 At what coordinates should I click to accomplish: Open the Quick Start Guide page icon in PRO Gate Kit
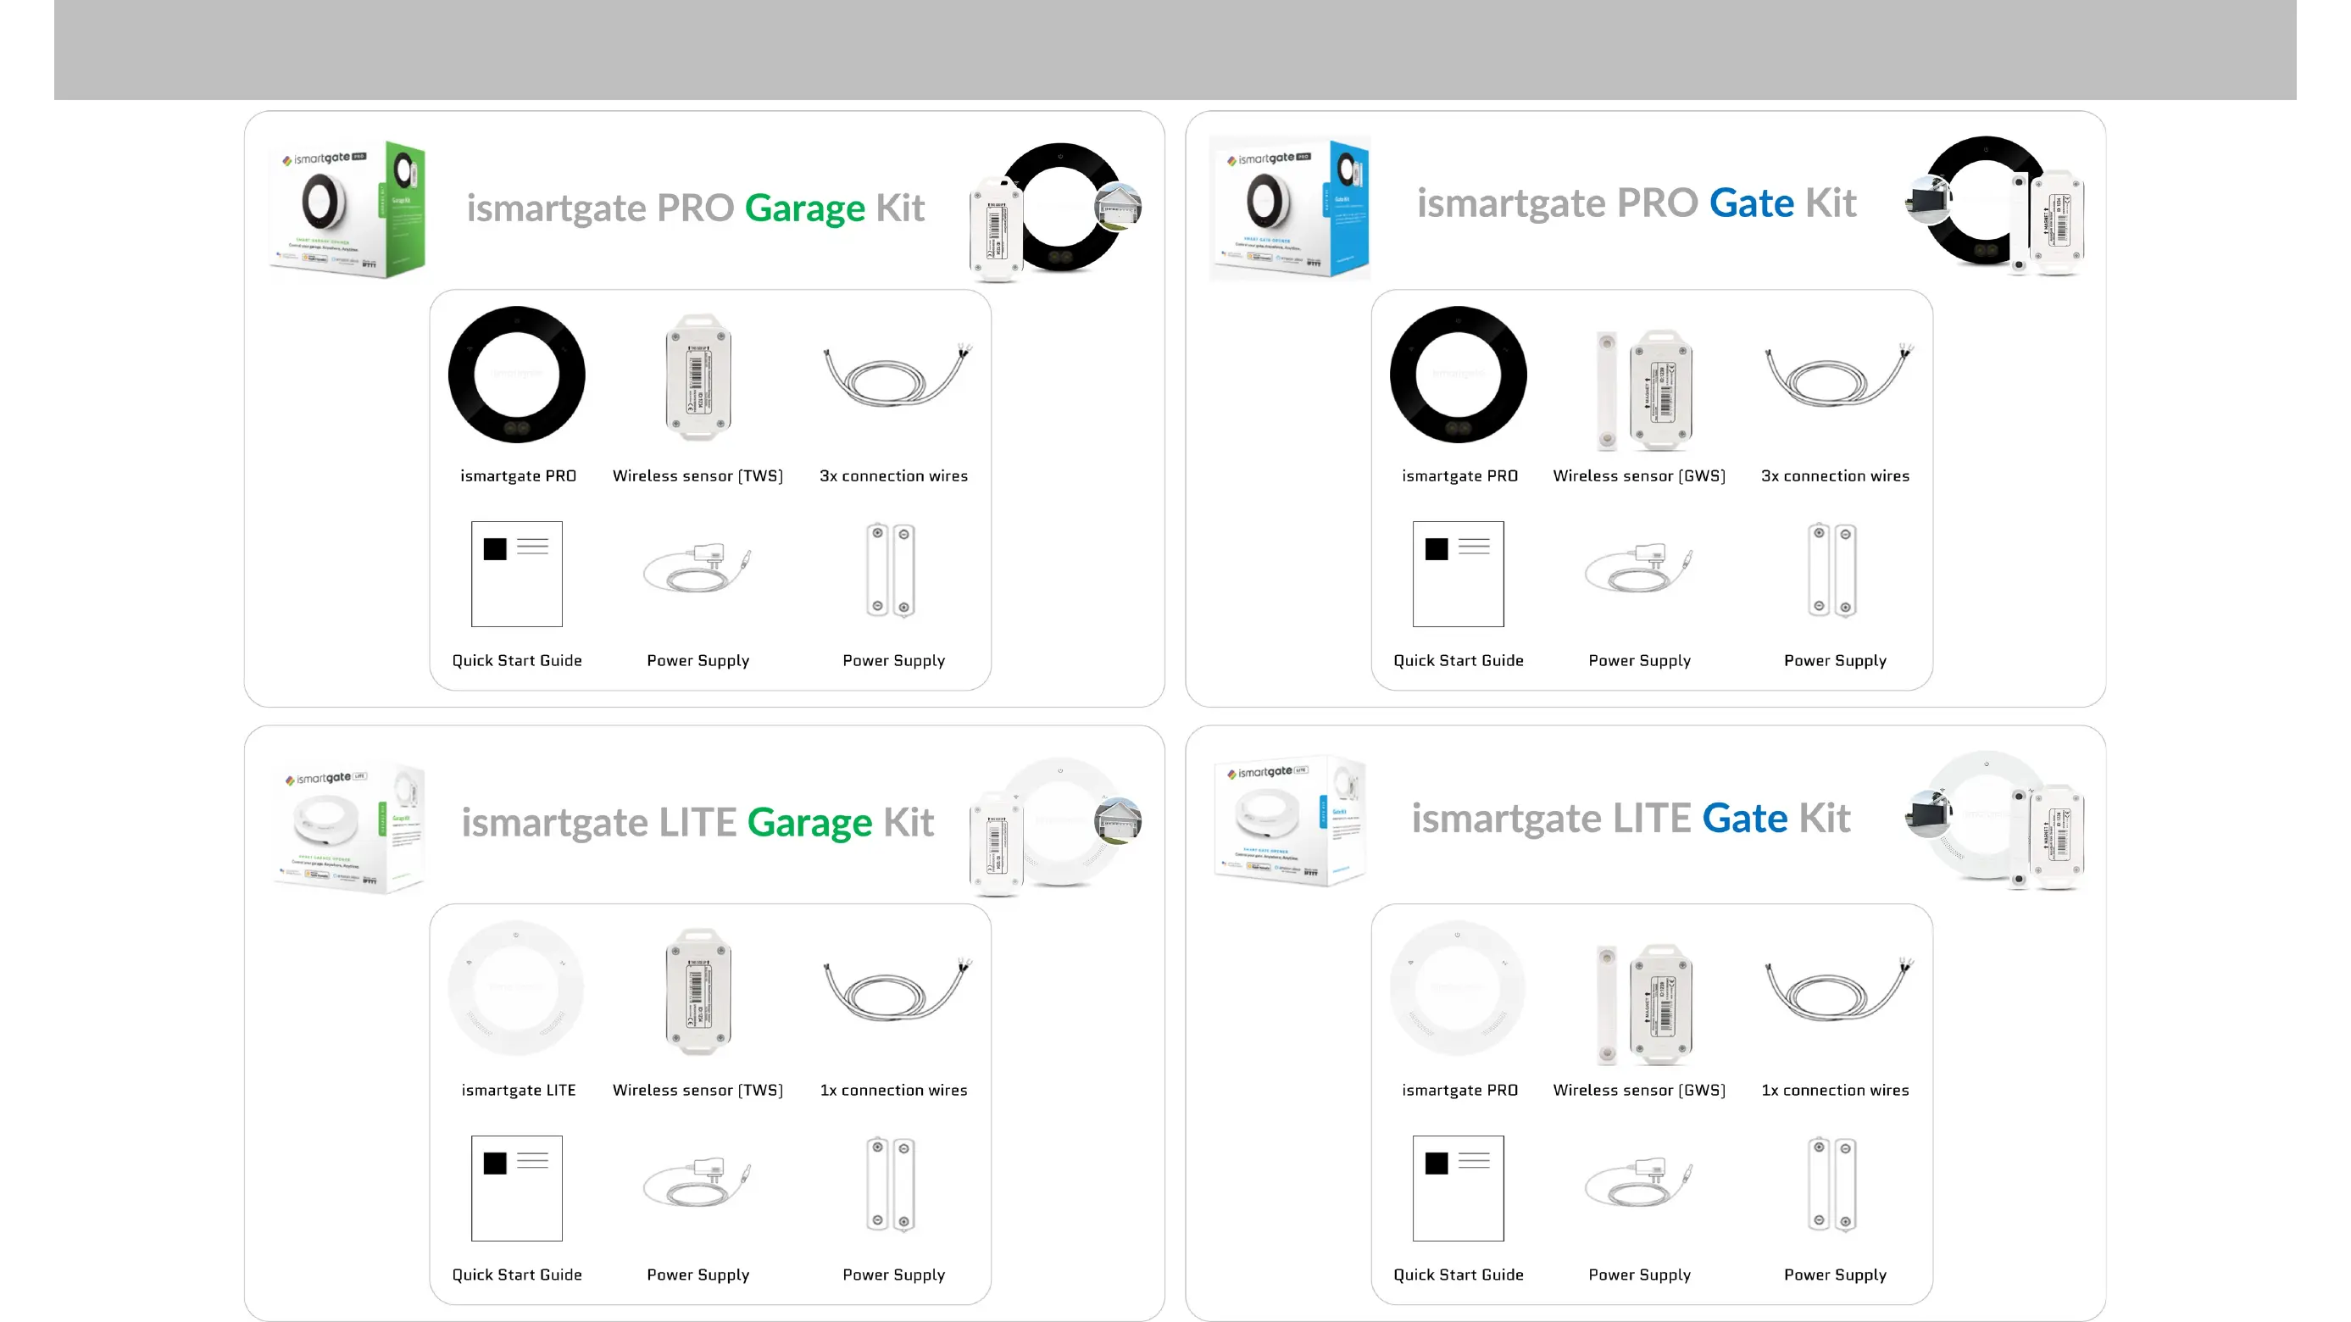(1458, 573)
